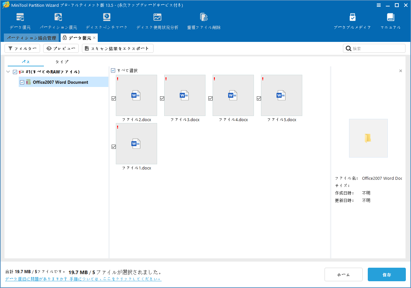The width and height of the screenshot is (411, 288).
Task: Uncheck the ファイル4.docx checkbox
Action: click(210, 98)
